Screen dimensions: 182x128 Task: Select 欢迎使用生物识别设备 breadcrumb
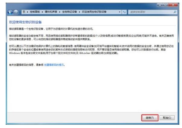coord(94,12)
